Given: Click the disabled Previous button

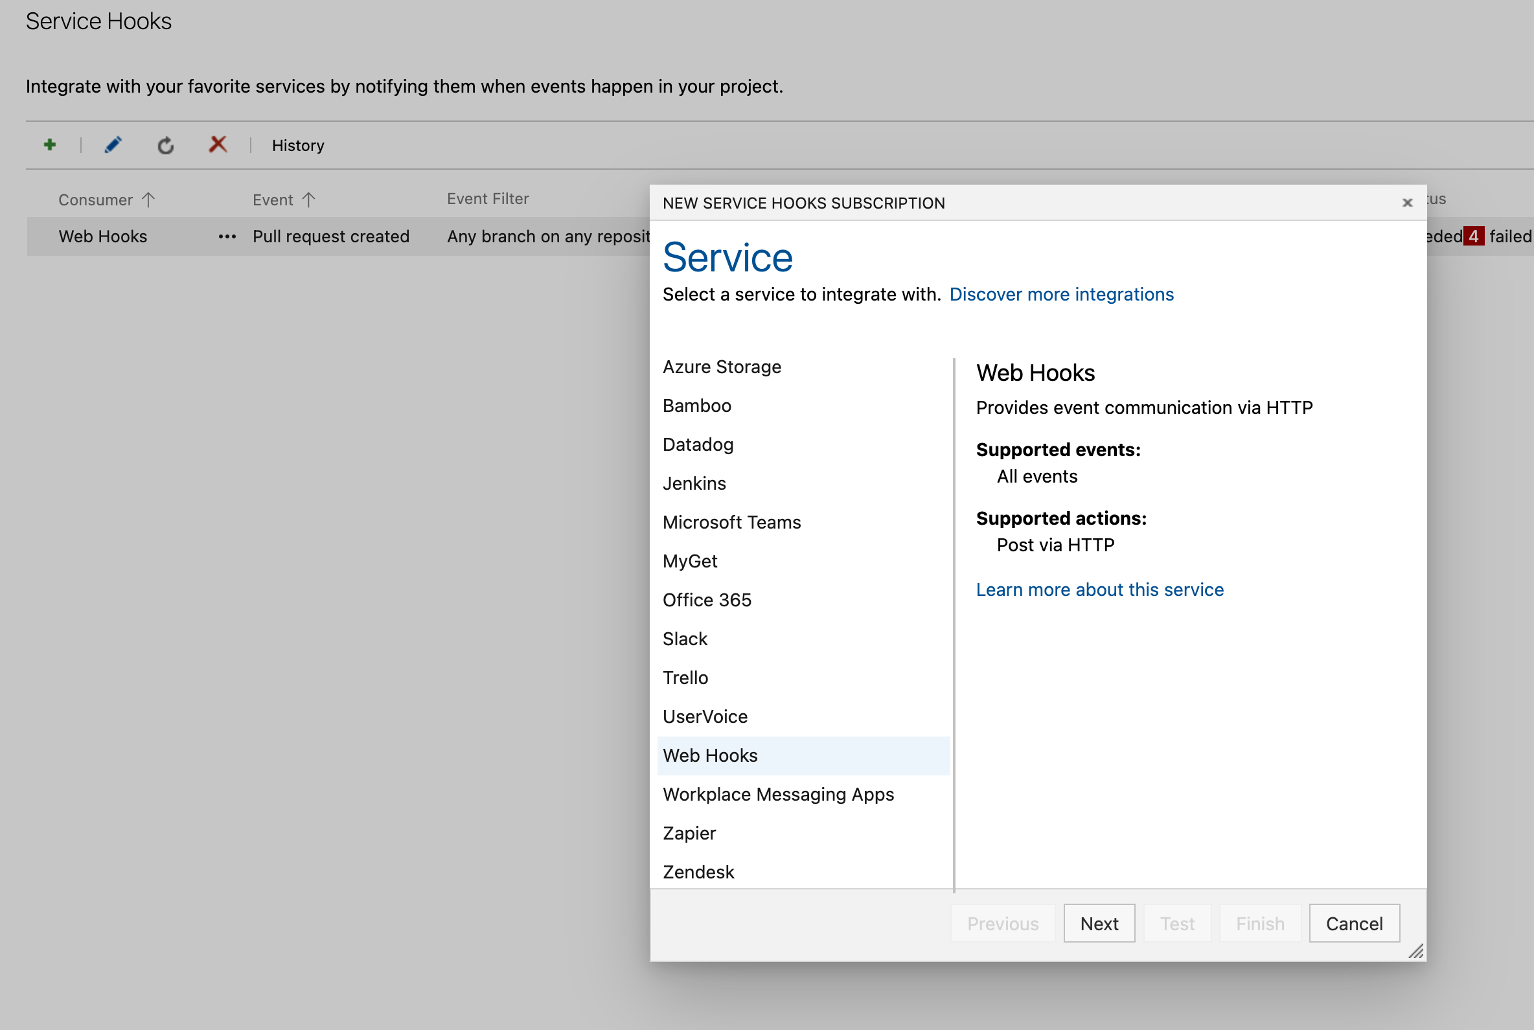Looking at the screenshot, I should point(1003,924).
